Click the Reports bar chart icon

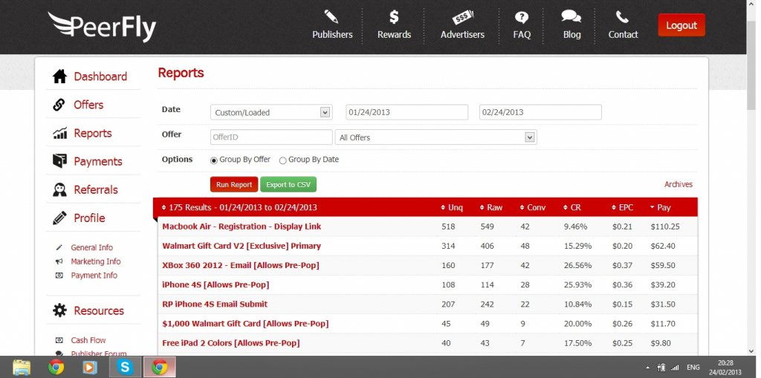(59, 134)
